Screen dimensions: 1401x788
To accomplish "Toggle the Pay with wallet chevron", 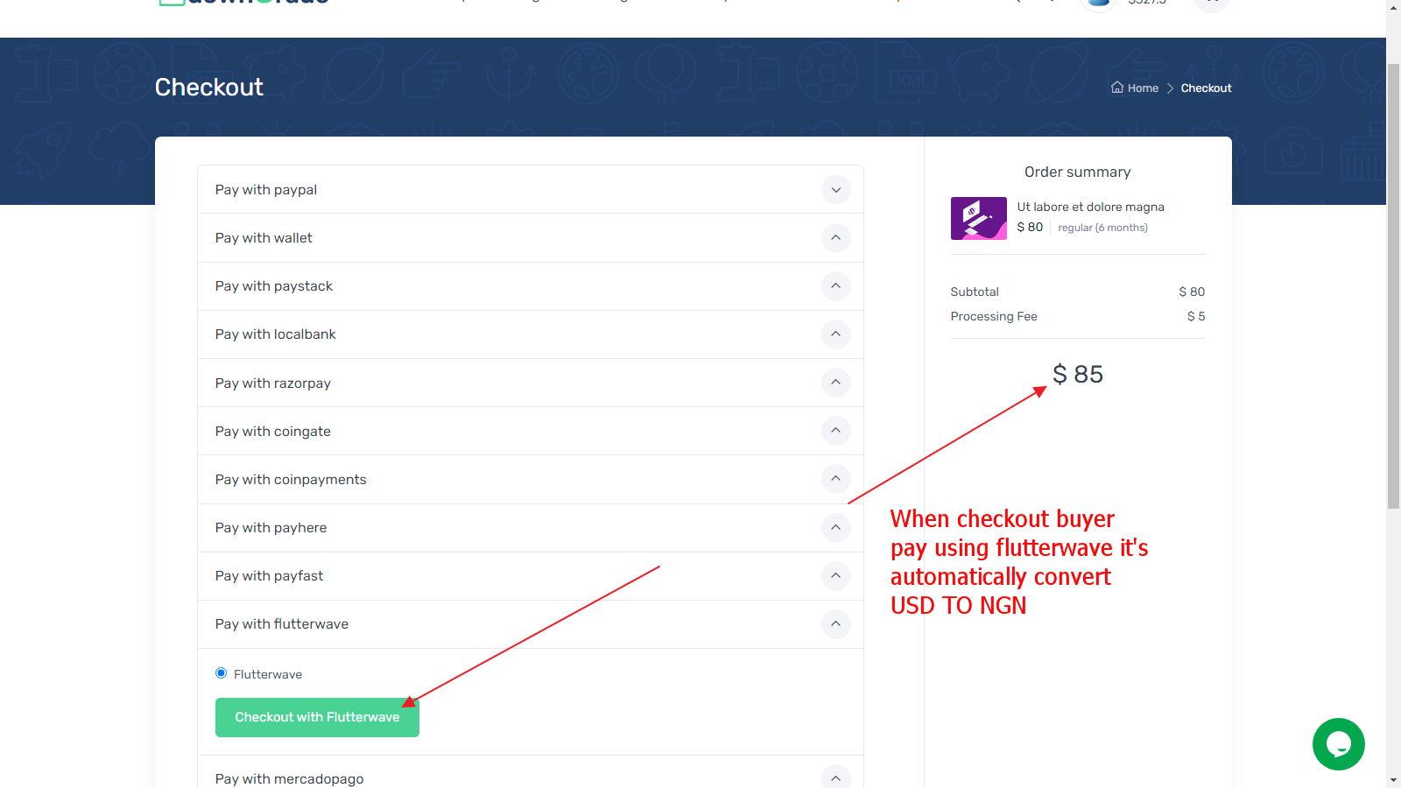I will 836,238.
